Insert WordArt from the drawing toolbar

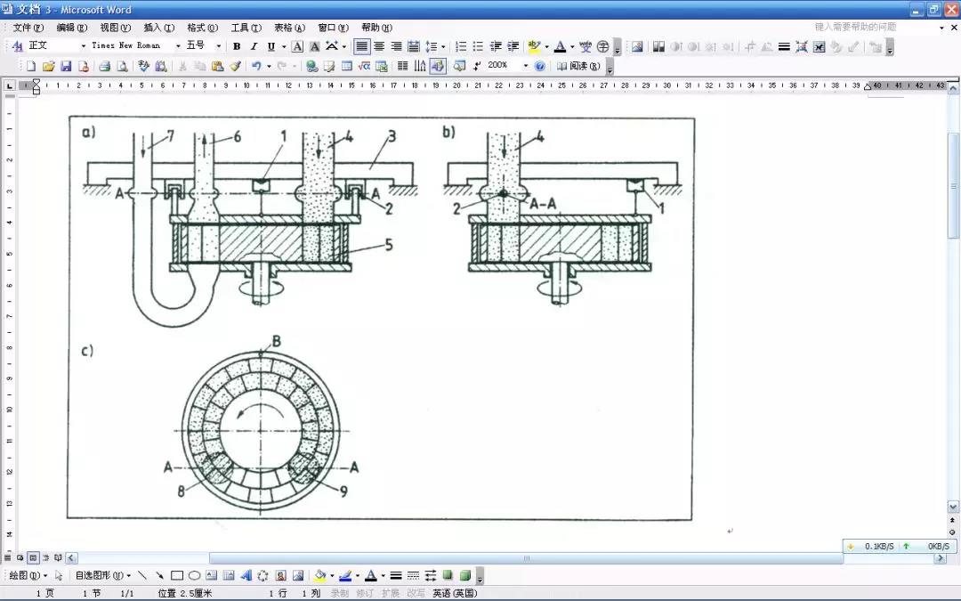point(246,575)
